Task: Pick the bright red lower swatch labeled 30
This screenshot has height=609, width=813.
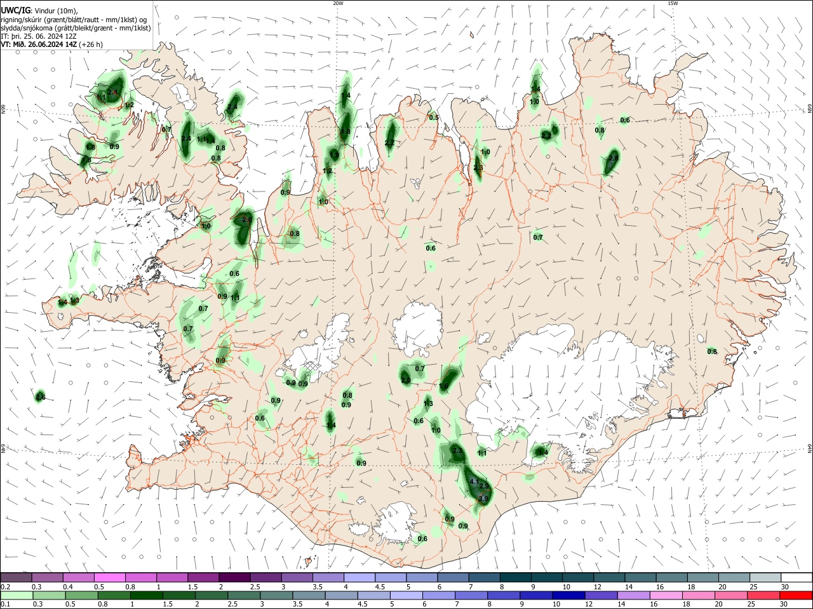Action: click(796, 595)
